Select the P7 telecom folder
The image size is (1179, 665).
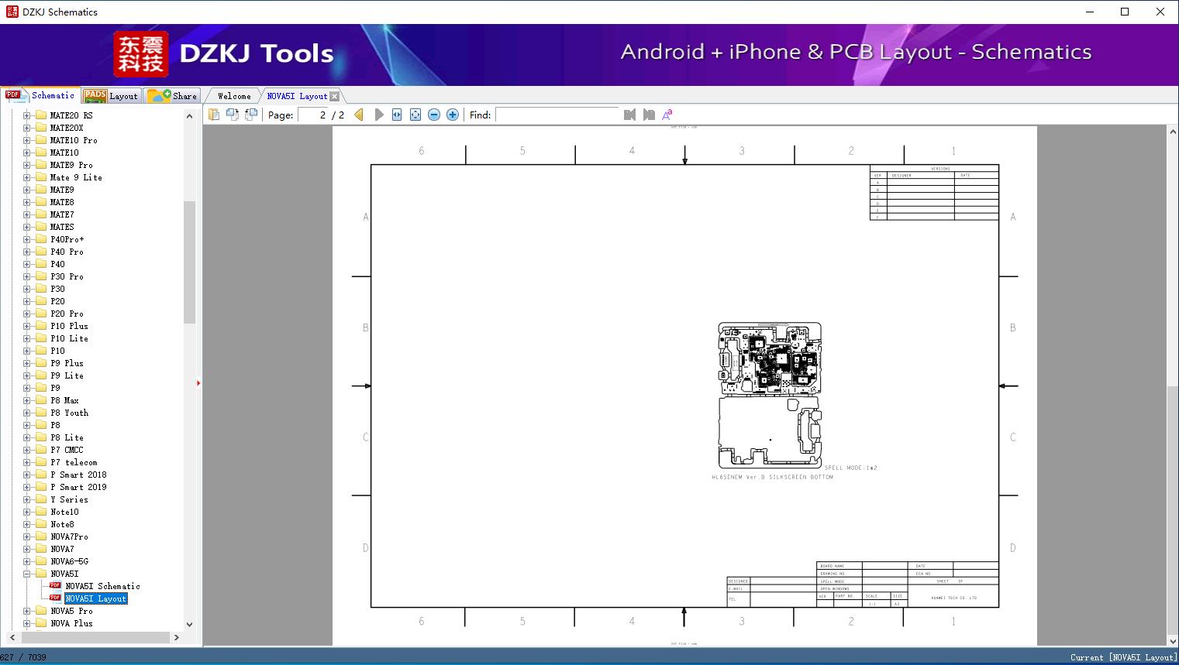74,462
